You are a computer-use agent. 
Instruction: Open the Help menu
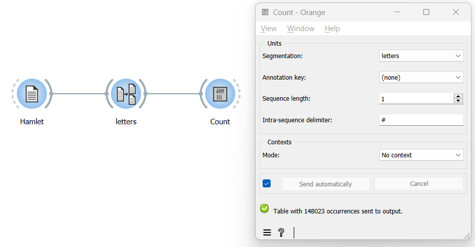pos(332,29)
